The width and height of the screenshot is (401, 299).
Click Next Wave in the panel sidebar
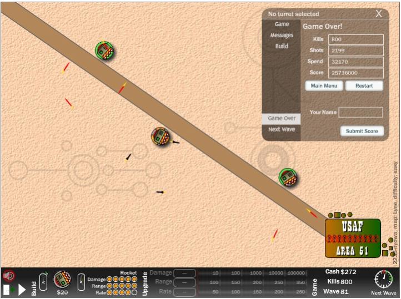click(282, 129)
